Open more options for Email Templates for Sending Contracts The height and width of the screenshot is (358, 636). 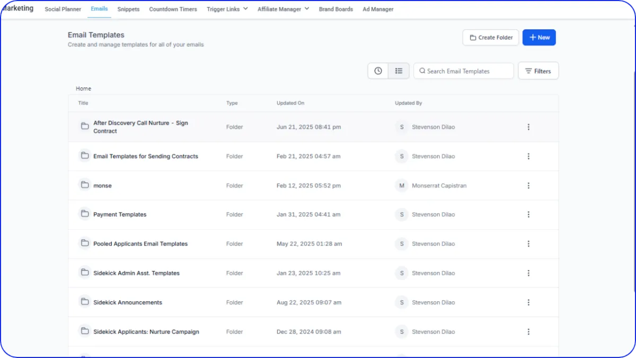click(528, 156)
